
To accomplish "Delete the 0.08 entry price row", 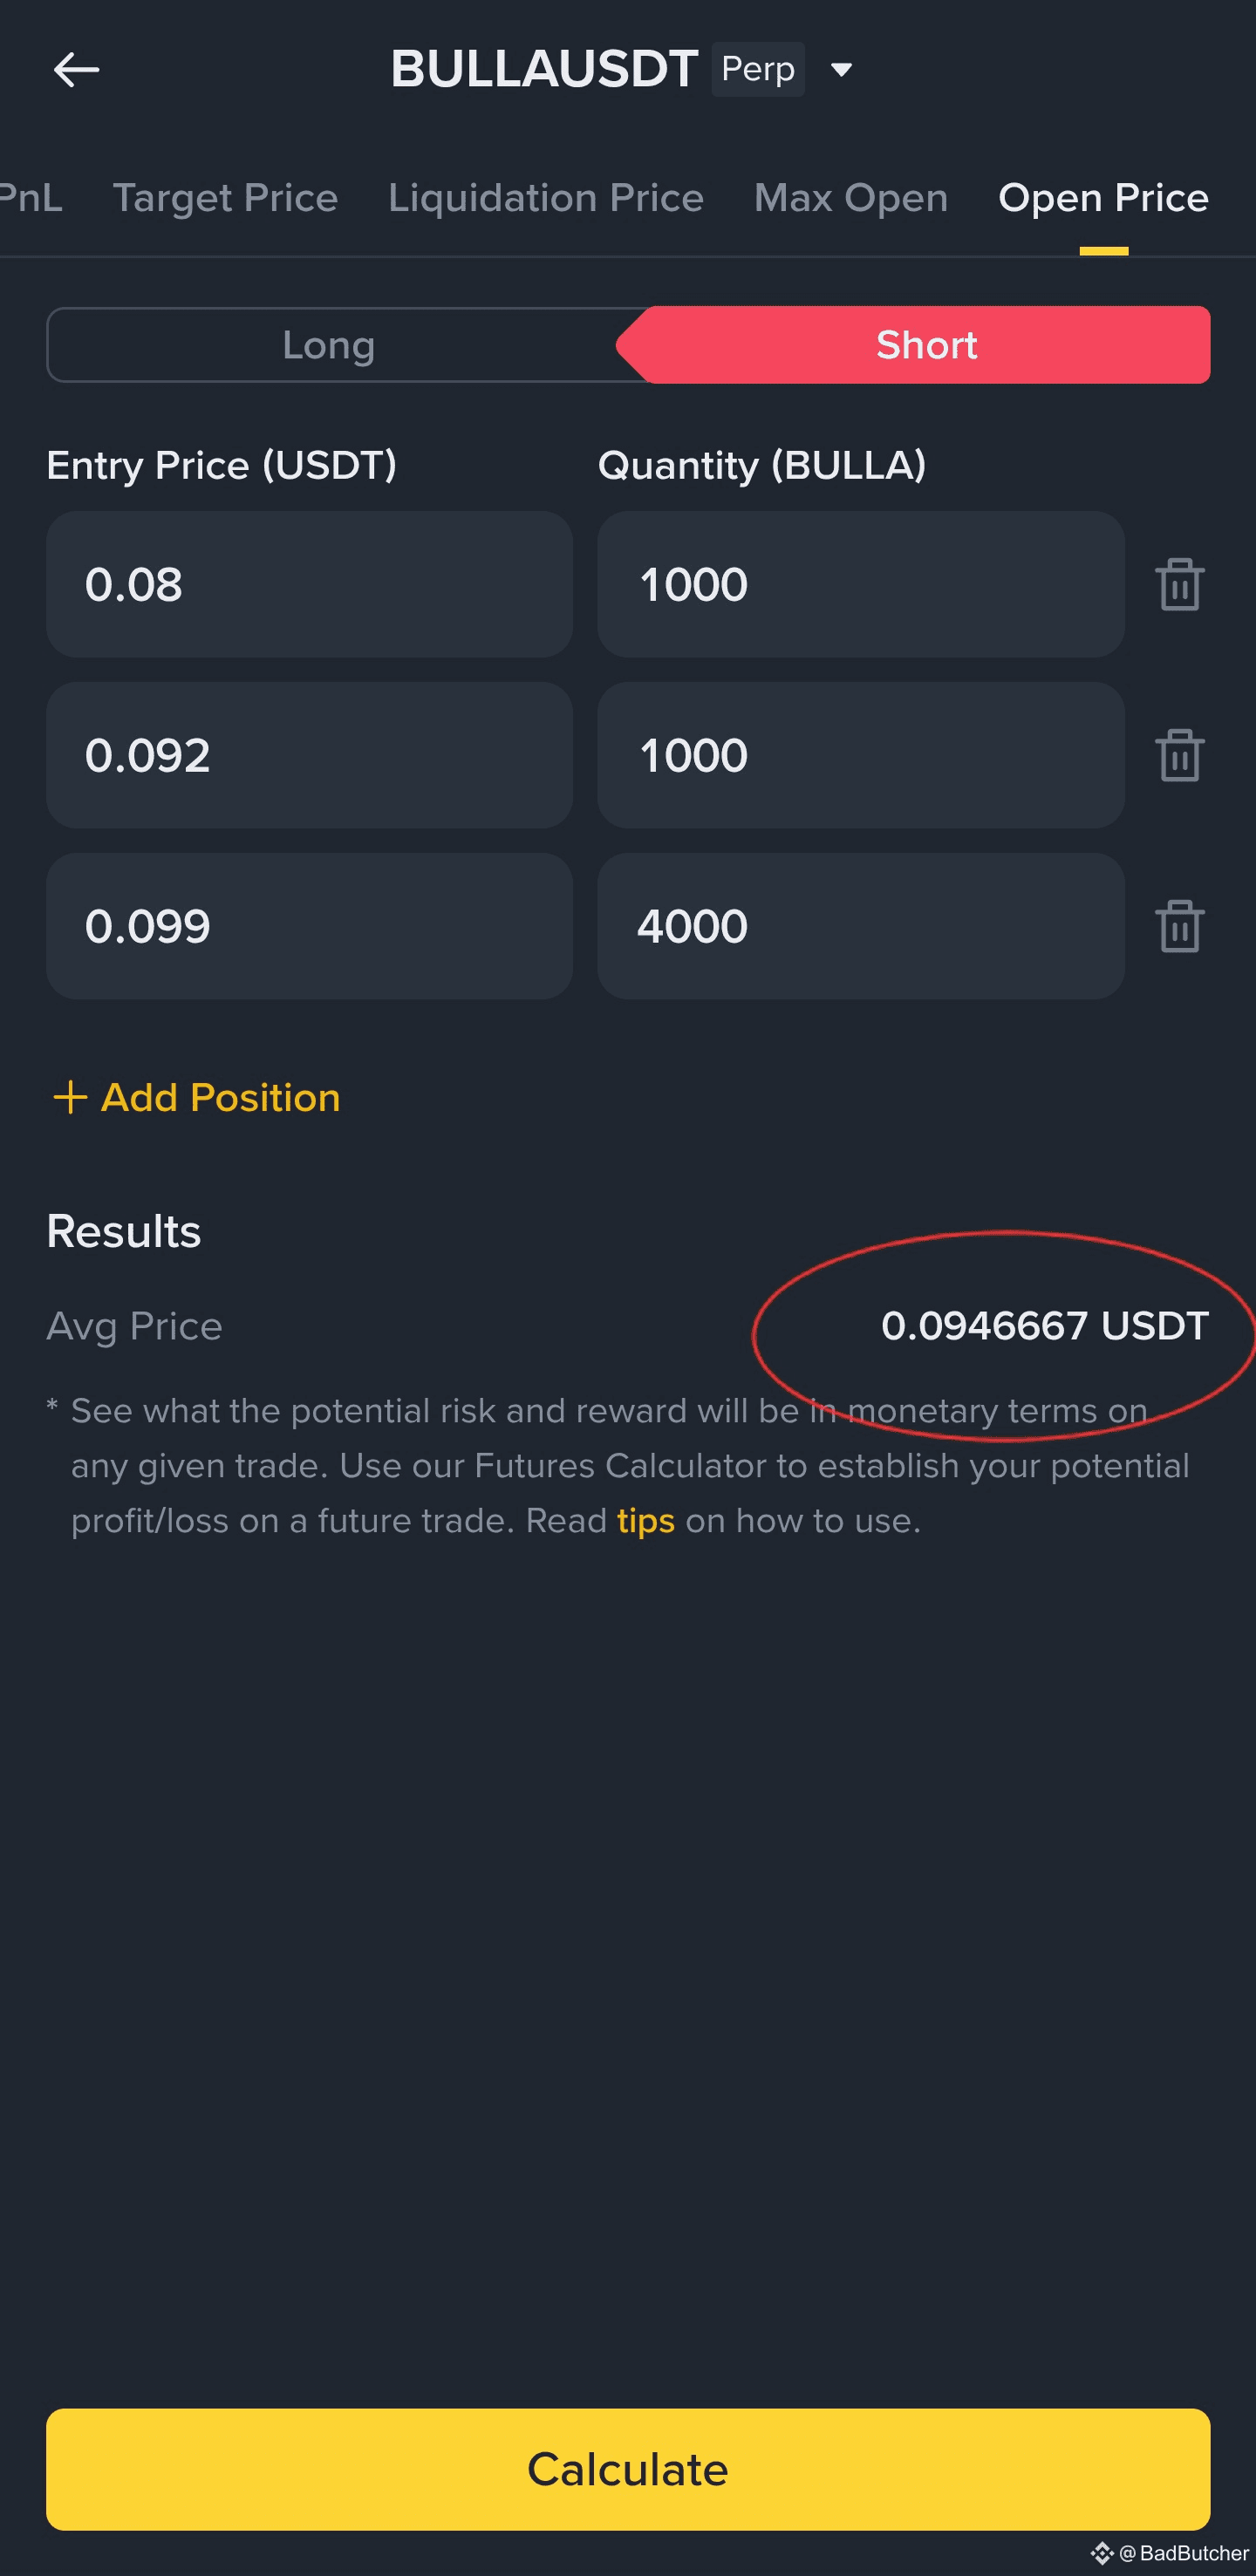I will 1179,584.
